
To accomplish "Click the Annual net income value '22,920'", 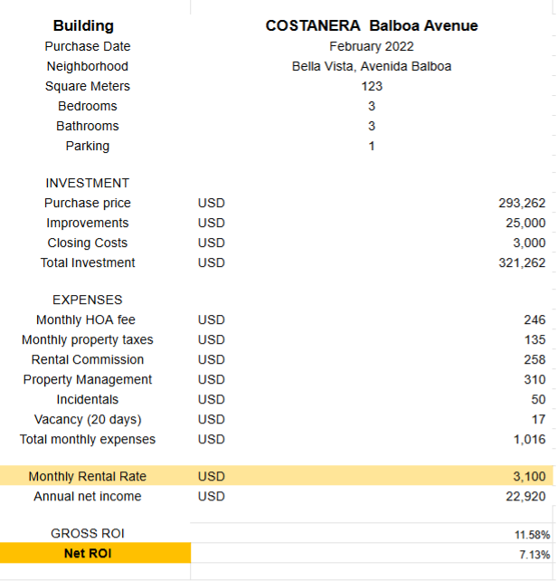I will (525, 496).
